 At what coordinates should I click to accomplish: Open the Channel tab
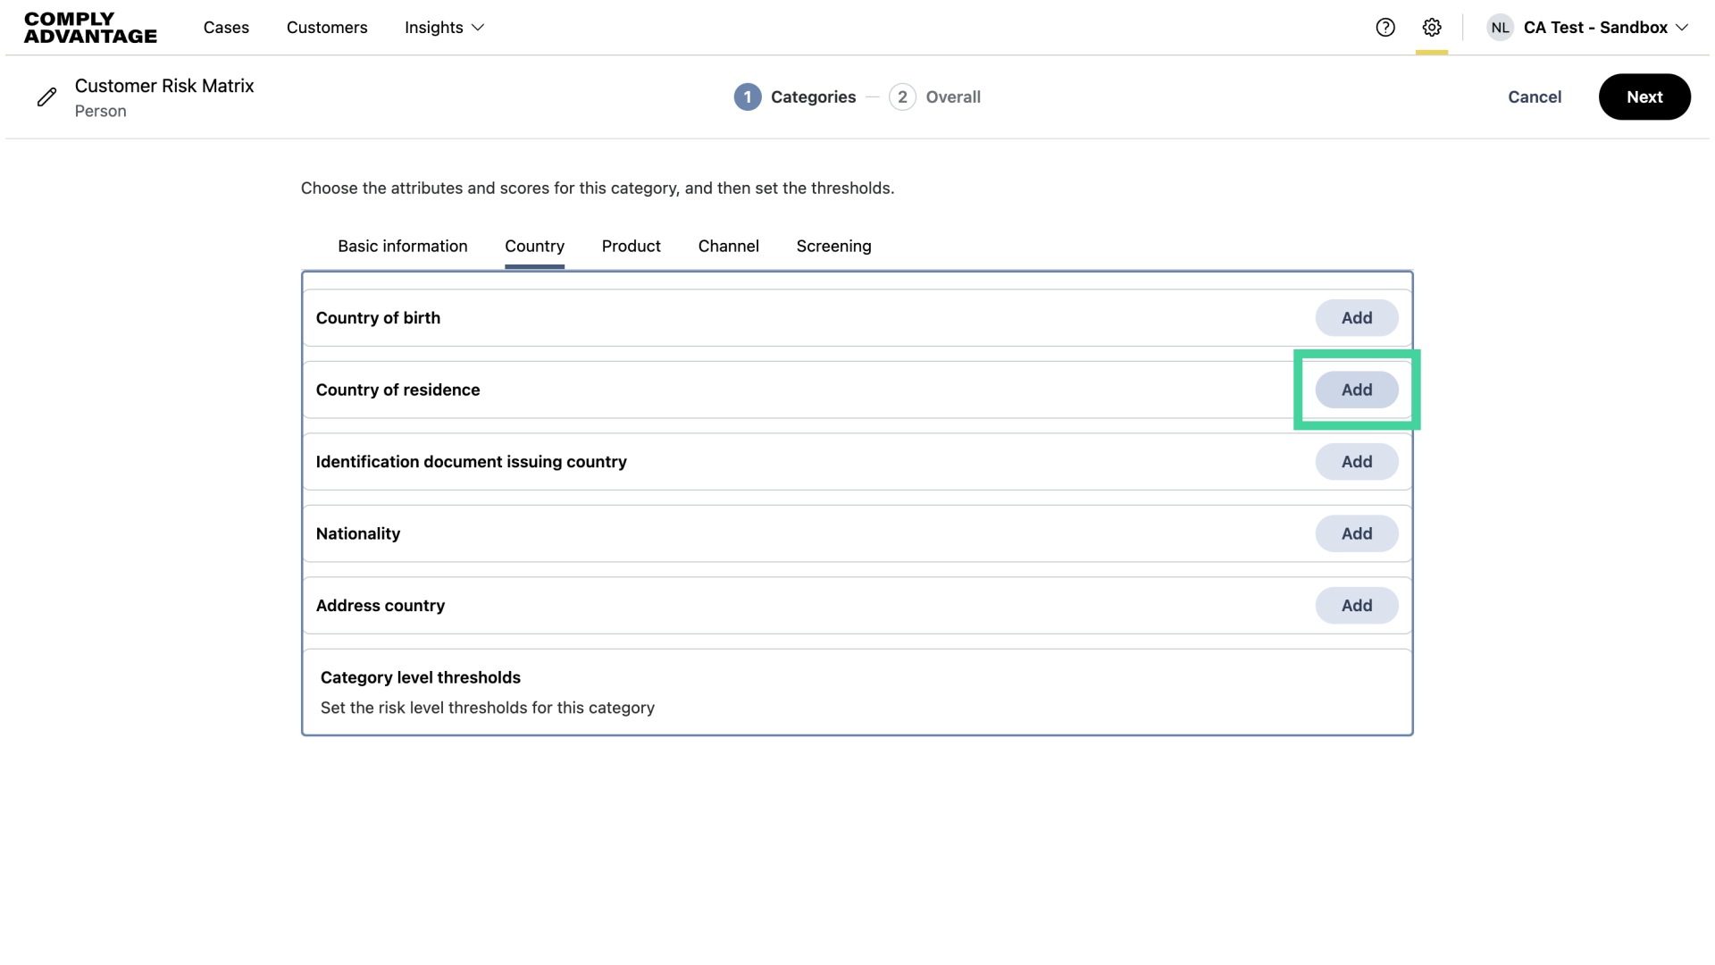click(x=728, y=246)
